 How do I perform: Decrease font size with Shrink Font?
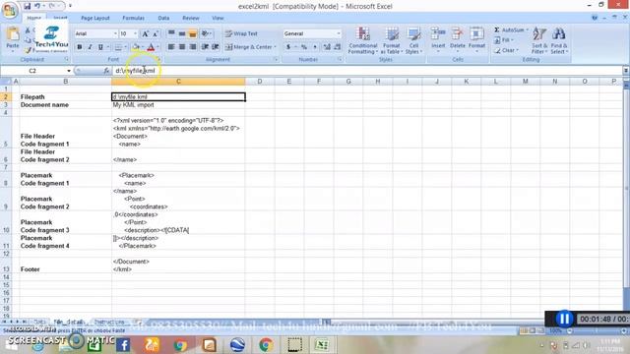[x=156, y=33]
